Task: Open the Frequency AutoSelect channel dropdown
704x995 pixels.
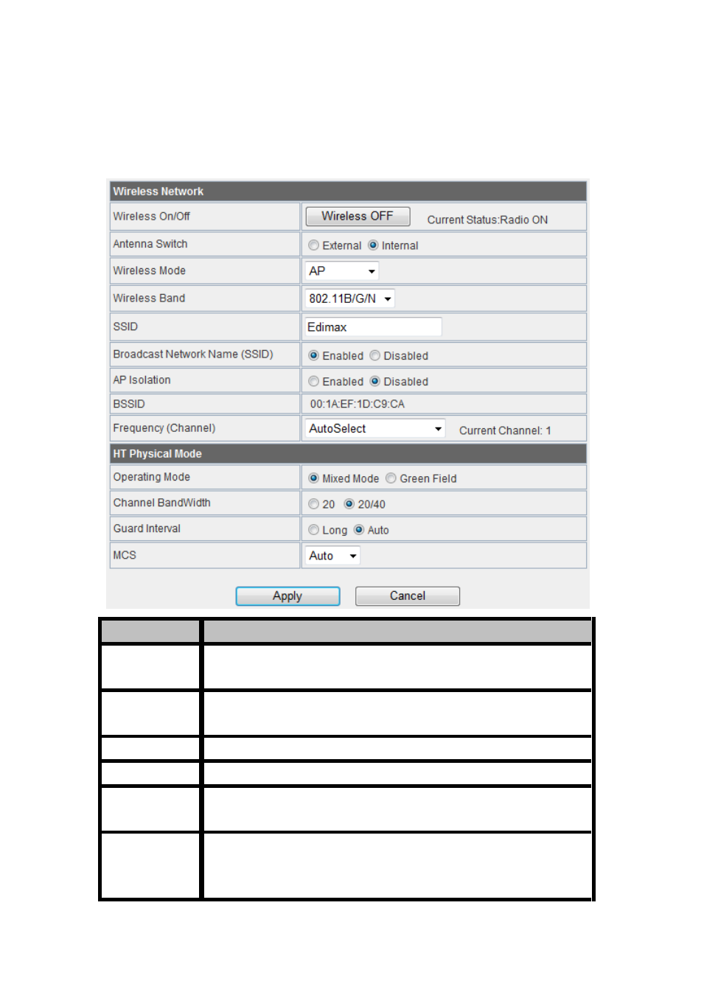Action: (x=375, y=428)
